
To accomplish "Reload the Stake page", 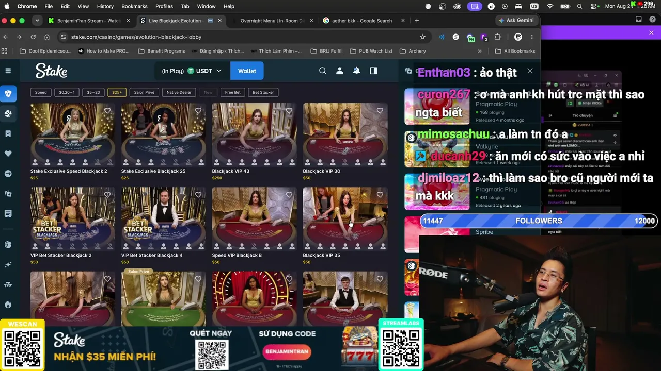I will (33, 37).
